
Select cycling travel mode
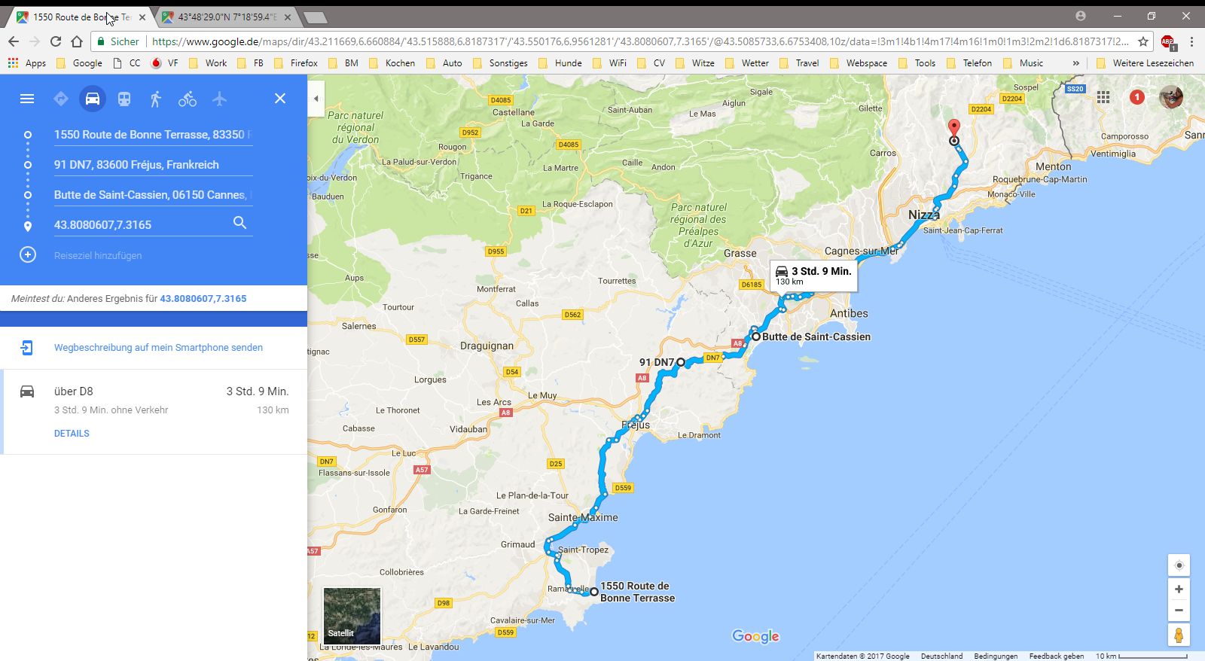click(188, 99)
